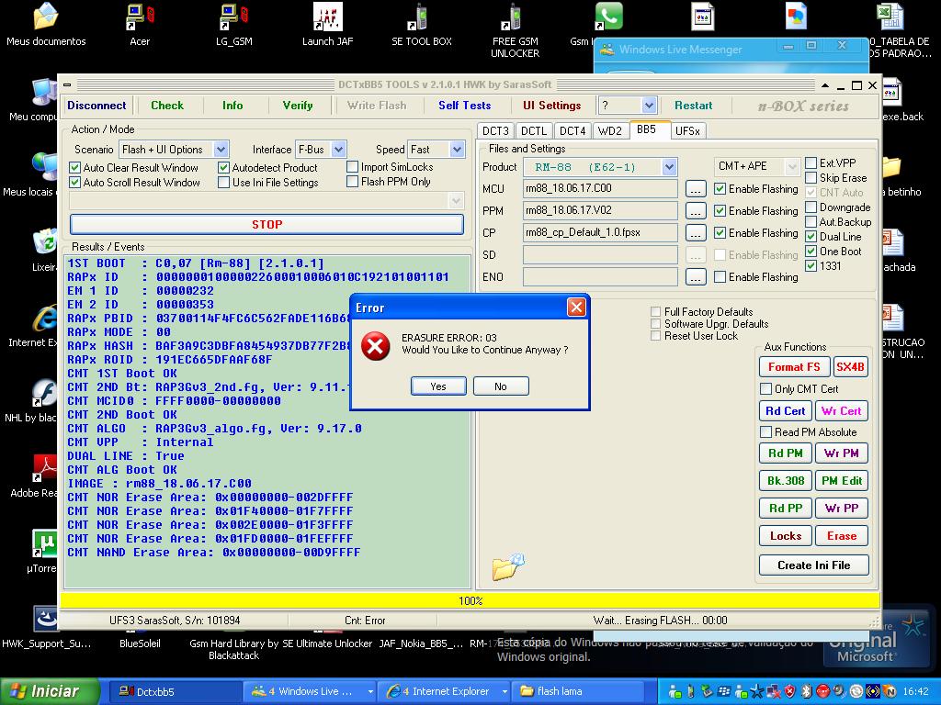Browse for the PPM file
Screen dimensions: 941x705
click(695, 211)
